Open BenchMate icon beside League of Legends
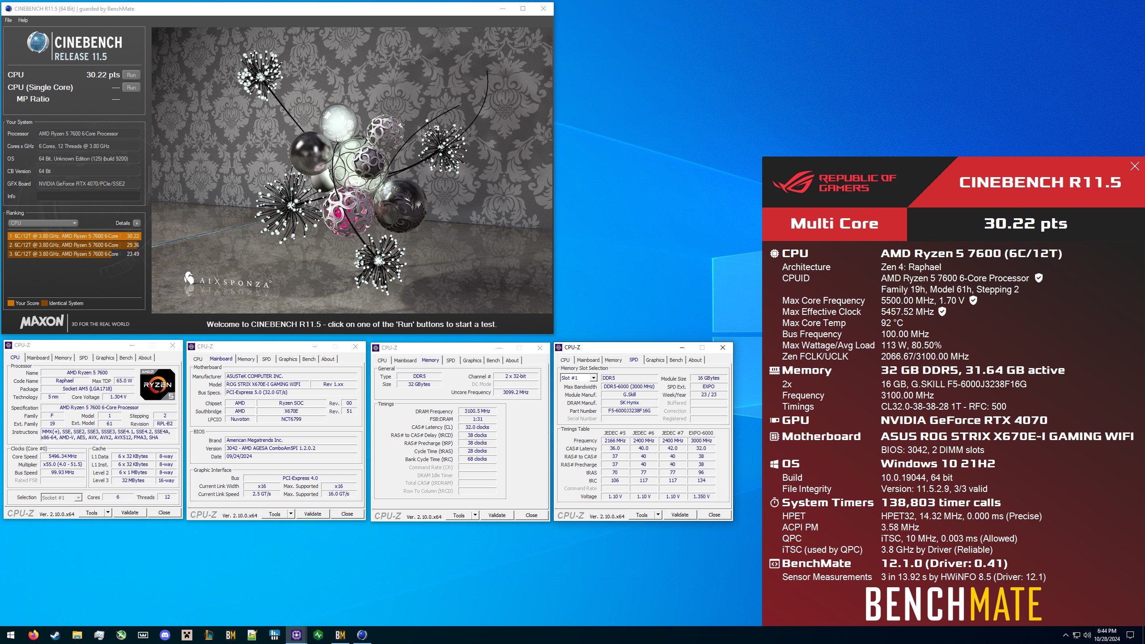This screenshot has width=1145, height=644. [230, 635]
